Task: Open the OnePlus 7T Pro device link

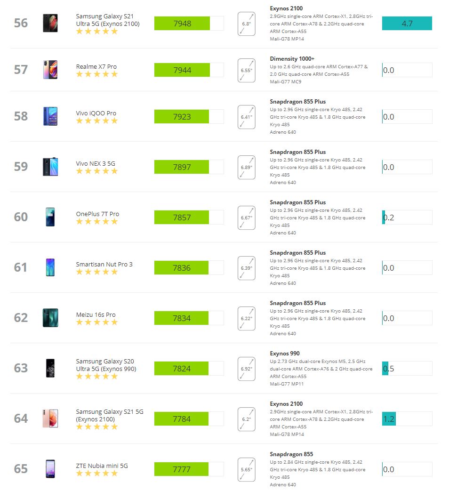Action: (97, 214)
